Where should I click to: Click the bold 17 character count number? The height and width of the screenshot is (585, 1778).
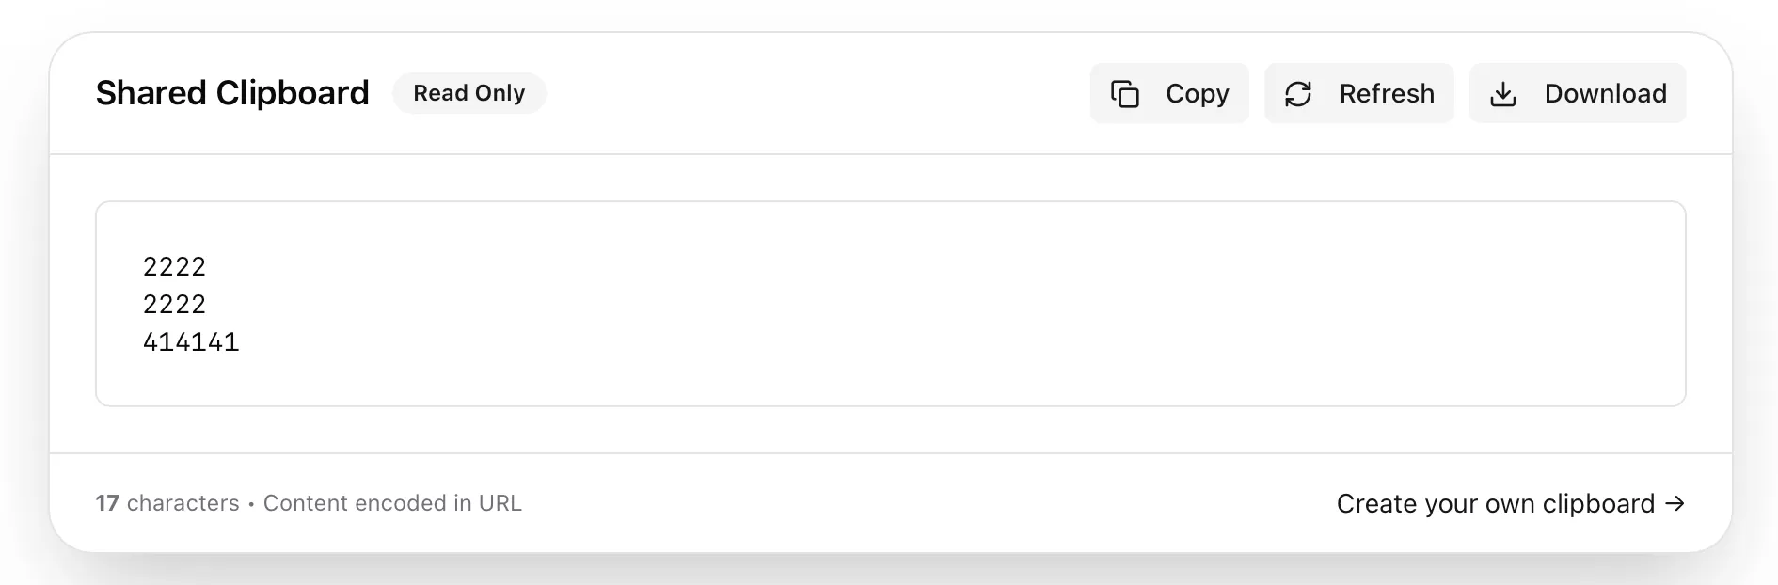point(107,503)
